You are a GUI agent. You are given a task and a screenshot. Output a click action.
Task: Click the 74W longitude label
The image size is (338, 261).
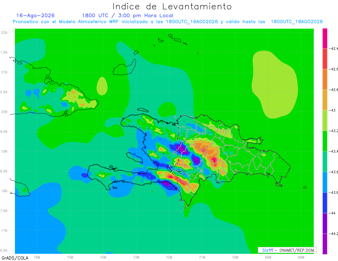coord(103,257)
